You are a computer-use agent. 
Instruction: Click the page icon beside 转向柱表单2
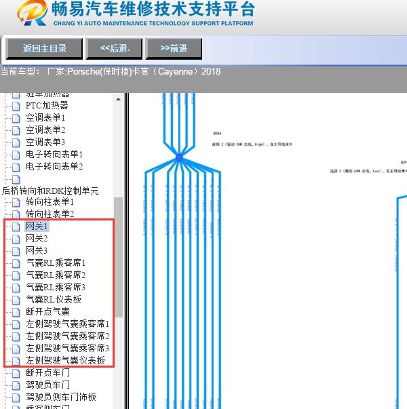[16, 214]
